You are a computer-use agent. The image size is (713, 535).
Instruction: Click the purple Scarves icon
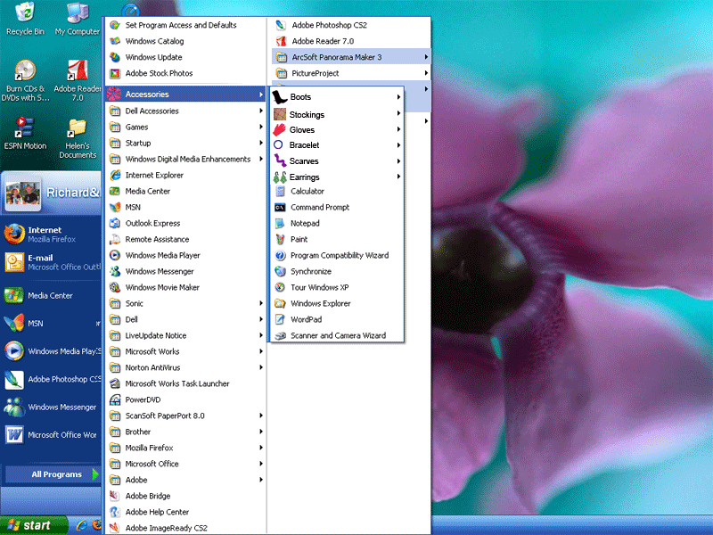coord(280,160)
